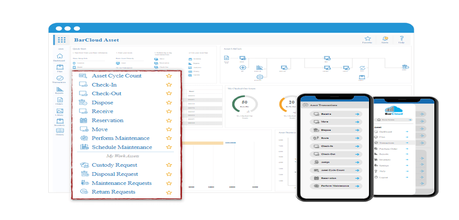
Task: Open History in left sidebar
Action: [x=60, y=132]
